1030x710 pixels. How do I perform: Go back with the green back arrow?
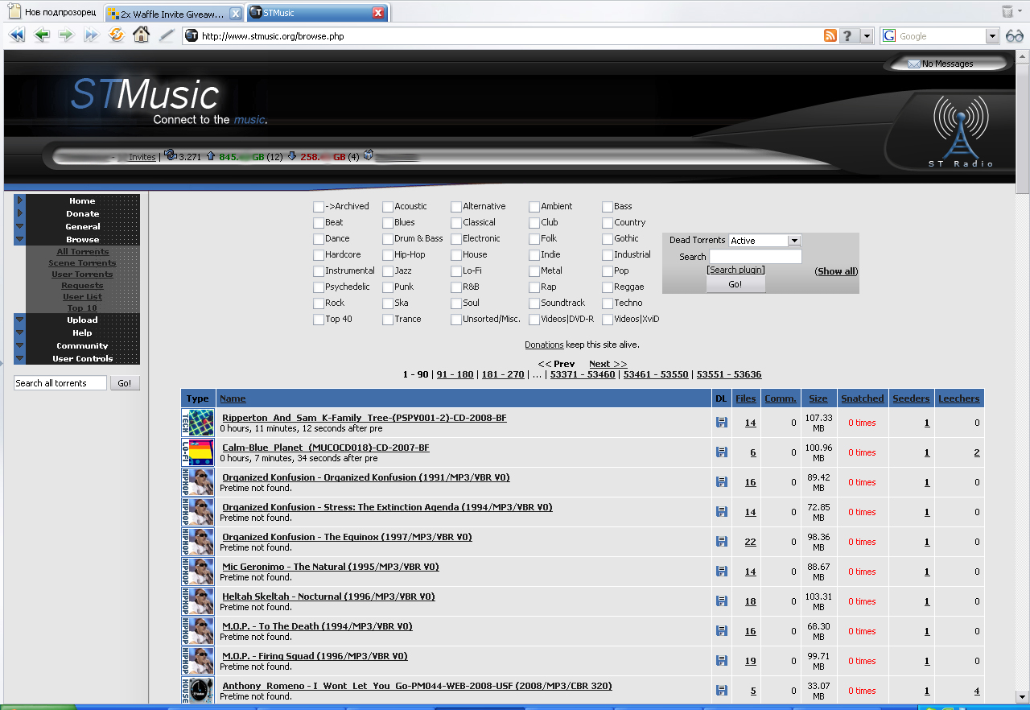coord(41,35)
